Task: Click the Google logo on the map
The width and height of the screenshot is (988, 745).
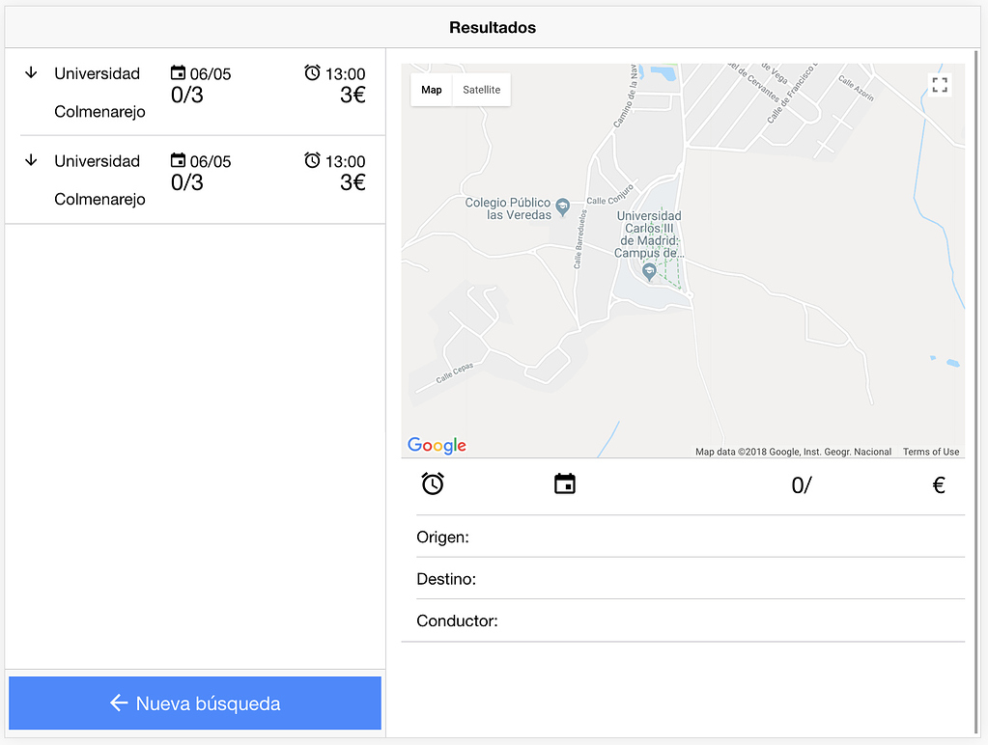Action: 436,445
